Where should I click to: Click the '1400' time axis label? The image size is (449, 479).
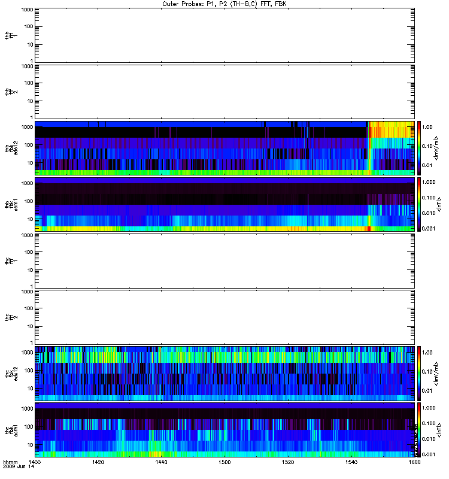35,462
